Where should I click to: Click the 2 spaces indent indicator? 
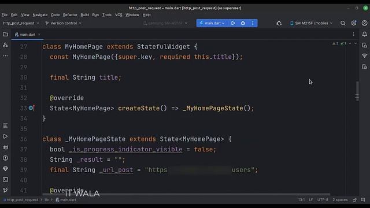point(340,200)
